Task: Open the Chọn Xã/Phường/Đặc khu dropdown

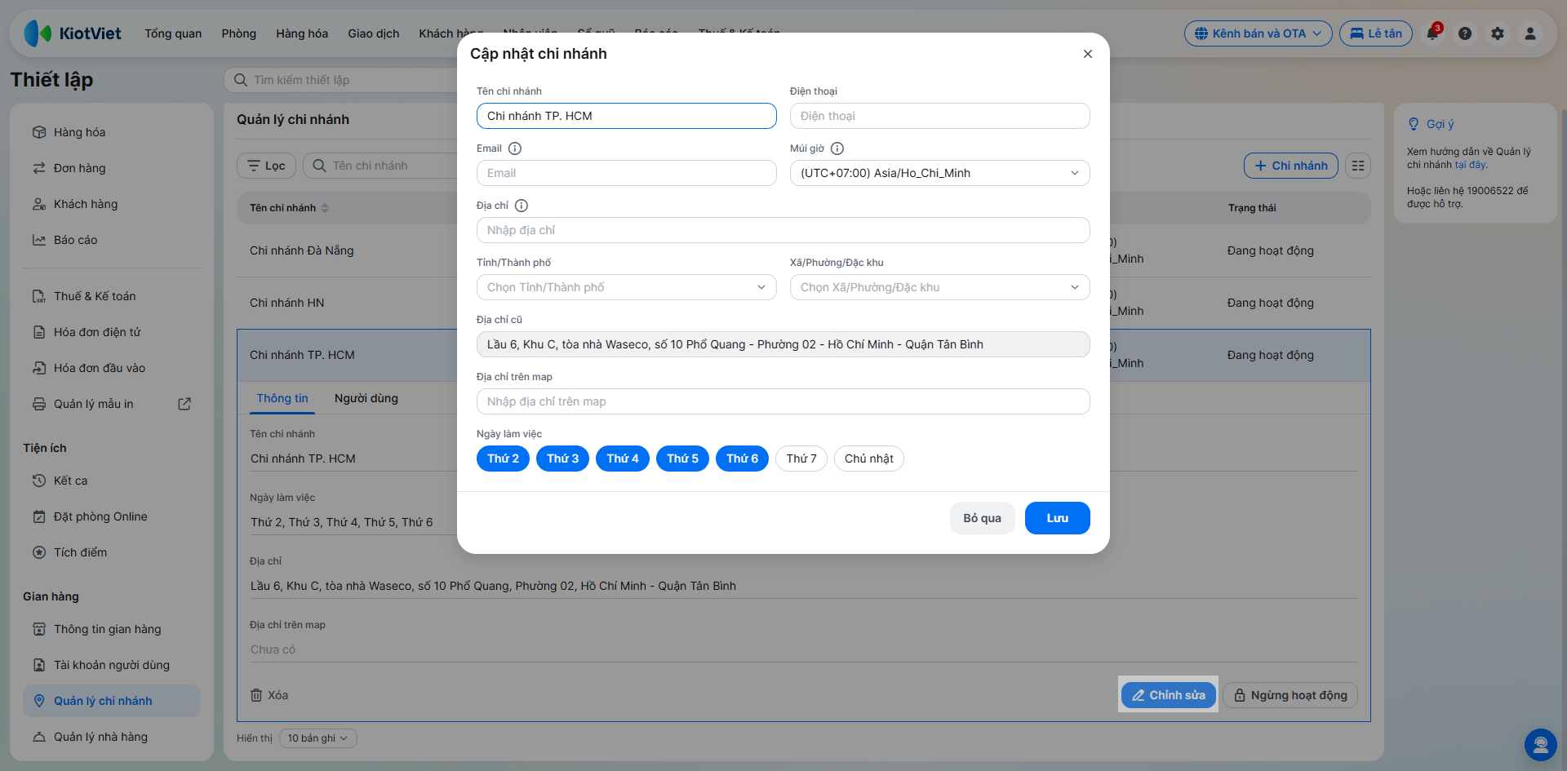Action: point(939,287)
